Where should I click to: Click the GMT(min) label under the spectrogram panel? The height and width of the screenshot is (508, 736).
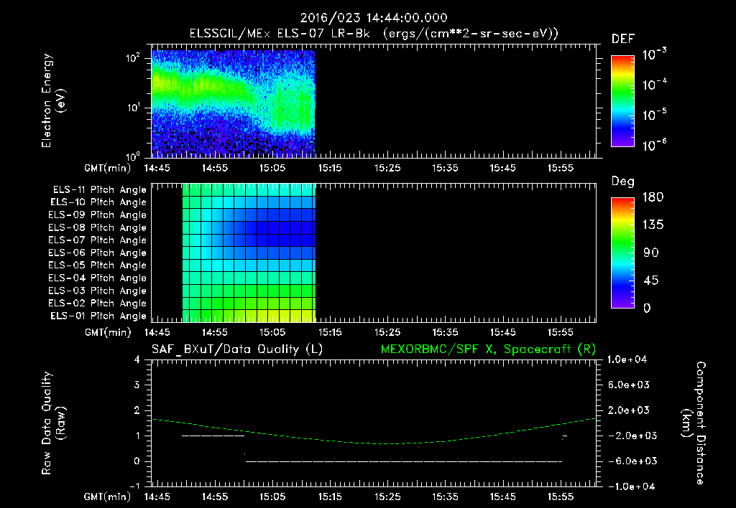tap(107, 168)
